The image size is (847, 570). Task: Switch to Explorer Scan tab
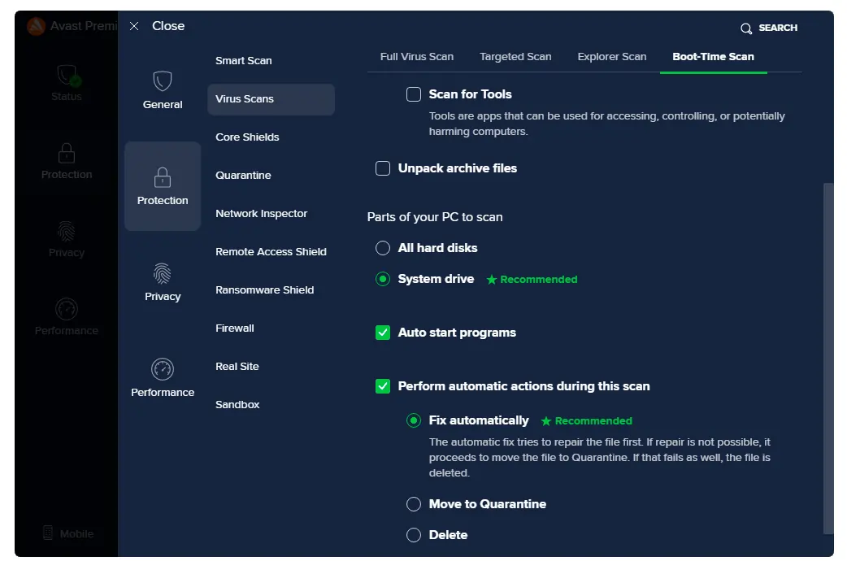612,57
